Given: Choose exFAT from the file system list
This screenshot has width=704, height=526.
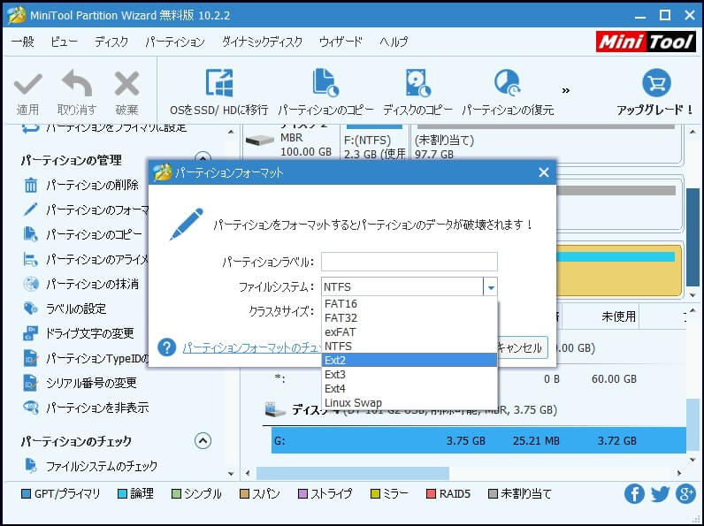Looking at the screenshot, I should [x=409, y=332].
